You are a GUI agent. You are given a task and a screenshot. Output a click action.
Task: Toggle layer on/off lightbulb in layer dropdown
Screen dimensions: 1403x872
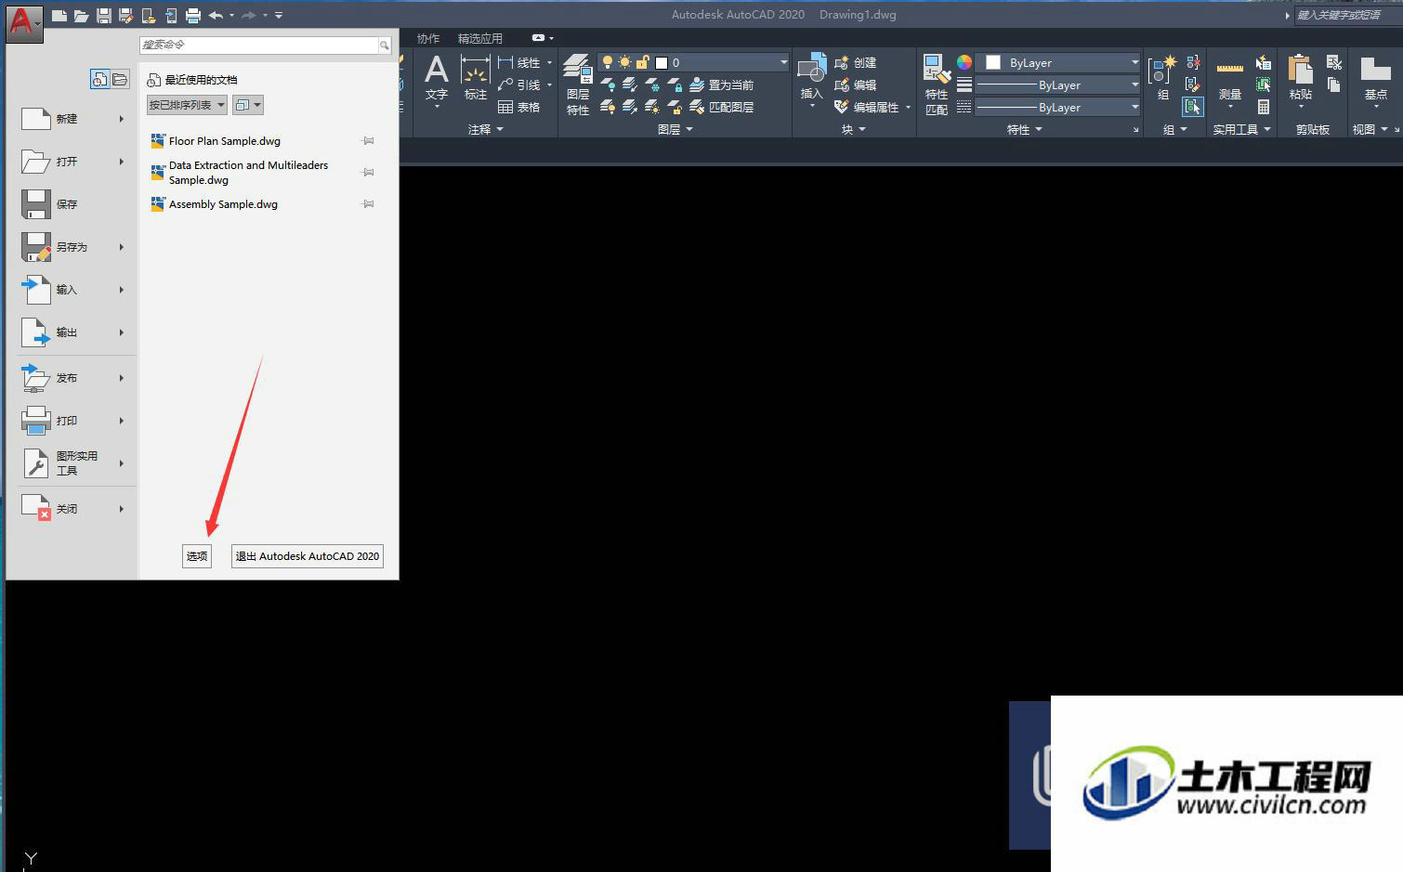click(x=608, y=62)
